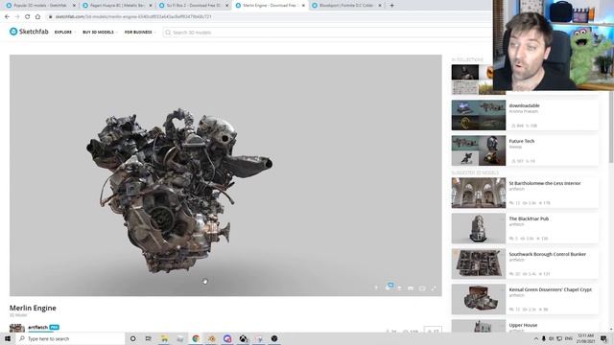The image size is (614, 345).
Task: Open Cortana from the taskbar
Action: (x=132, y=338)
